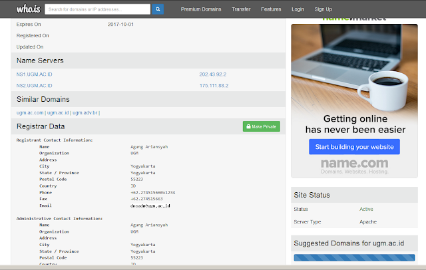
Task: Visit similar domain ugm.ac.com
Action: tap(30, 112)
